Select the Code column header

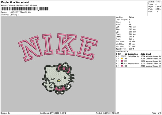coord(143,54)
